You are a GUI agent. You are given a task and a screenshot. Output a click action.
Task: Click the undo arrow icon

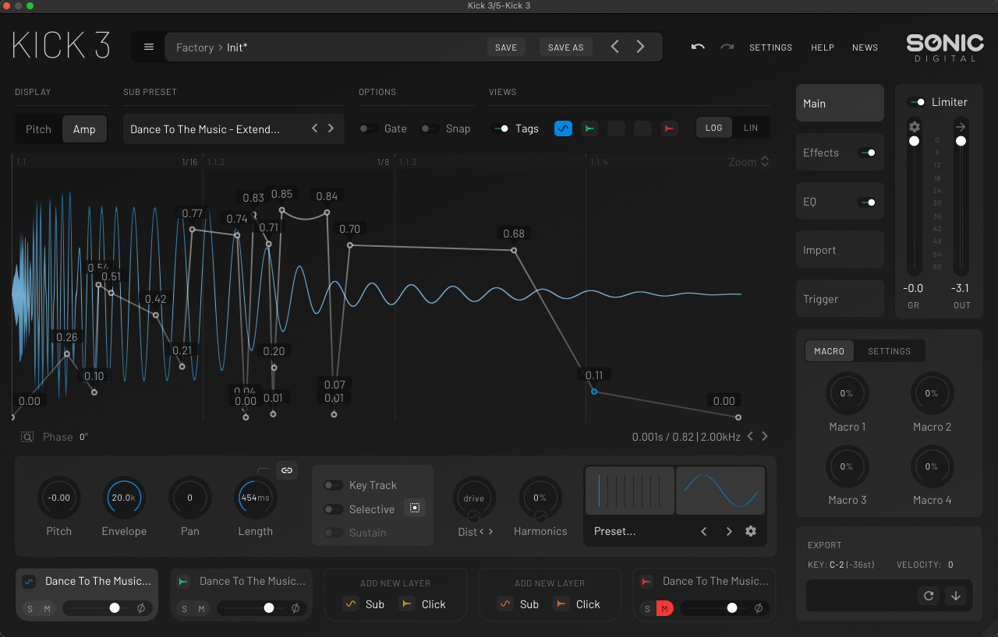point(698,47)
